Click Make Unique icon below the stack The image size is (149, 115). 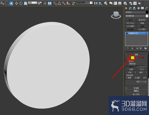[137, 48]
